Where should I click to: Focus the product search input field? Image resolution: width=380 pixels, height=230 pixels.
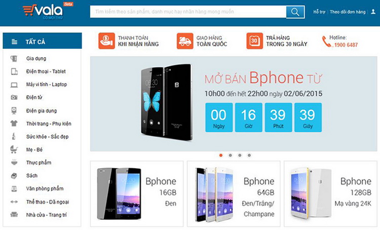click(188, 12)
